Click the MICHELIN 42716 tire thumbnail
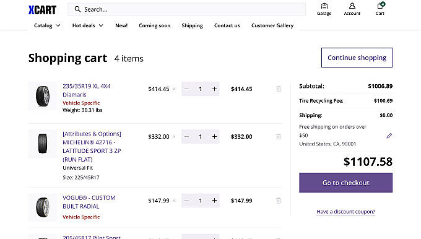The image size is (421, 239). [43, 144]
